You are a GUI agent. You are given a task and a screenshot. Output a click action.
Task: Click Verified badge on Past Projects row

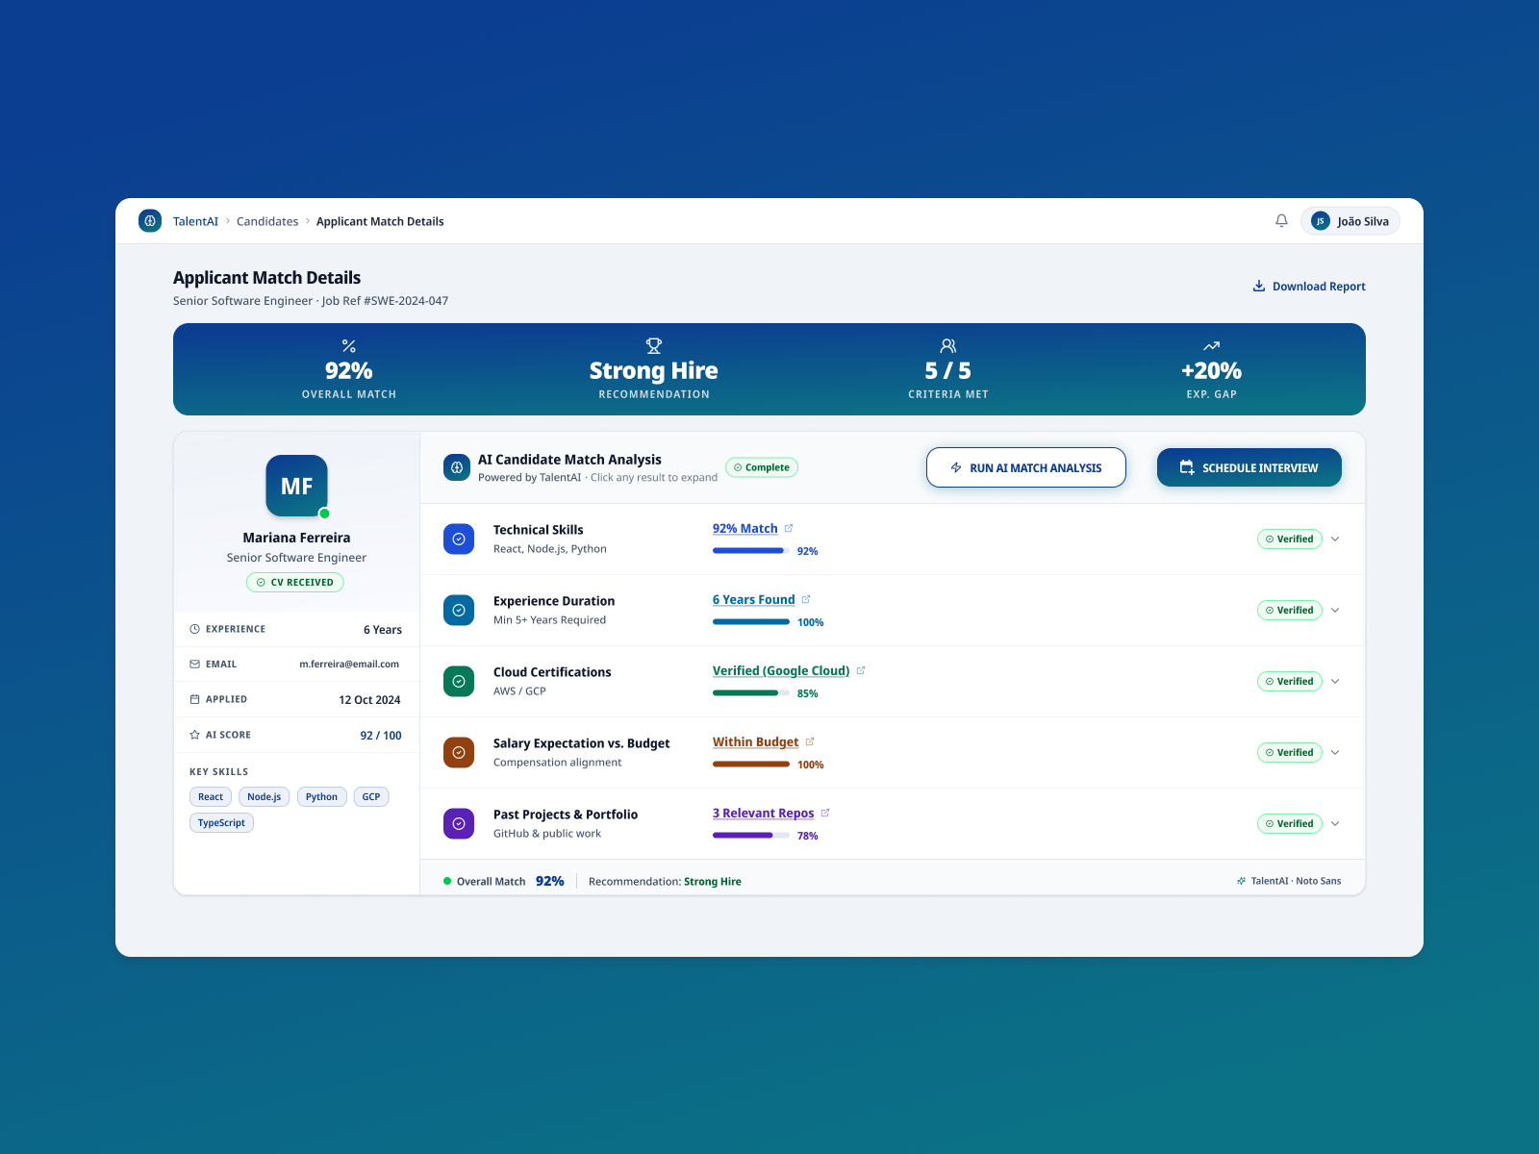[1290, 824]
